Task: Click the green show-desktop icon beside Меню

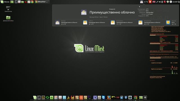Action: pos(12,2)
